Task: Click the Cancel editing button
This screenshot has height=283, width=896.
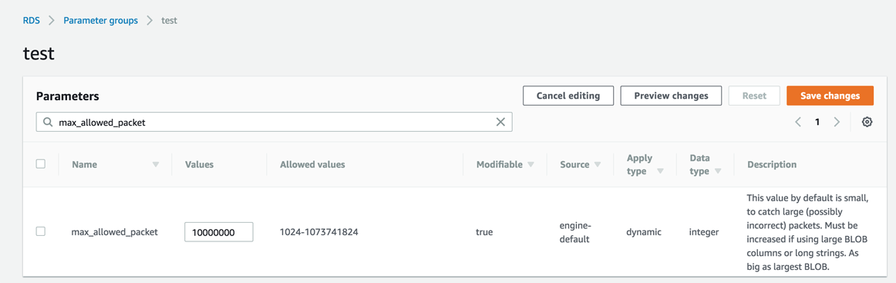Action: [568, 96]
